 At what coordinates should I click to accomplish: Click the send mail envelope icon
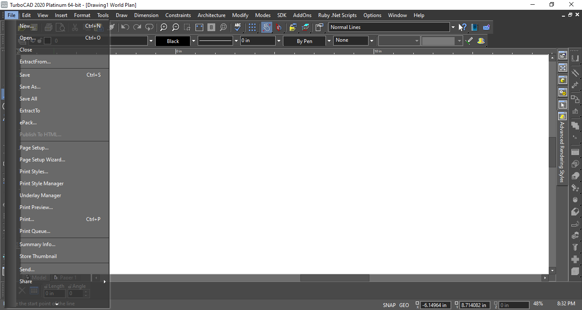click(x=487, y=27)
